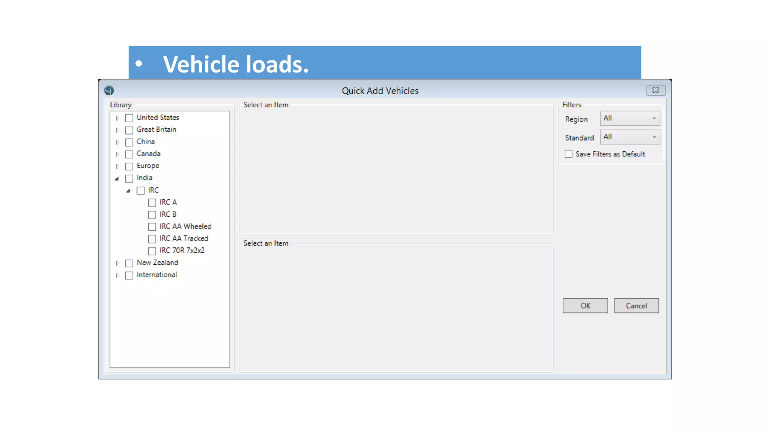770x433 pixels.
Task: Open the Standard filter dropdown
Action: [x=630, y=137]
